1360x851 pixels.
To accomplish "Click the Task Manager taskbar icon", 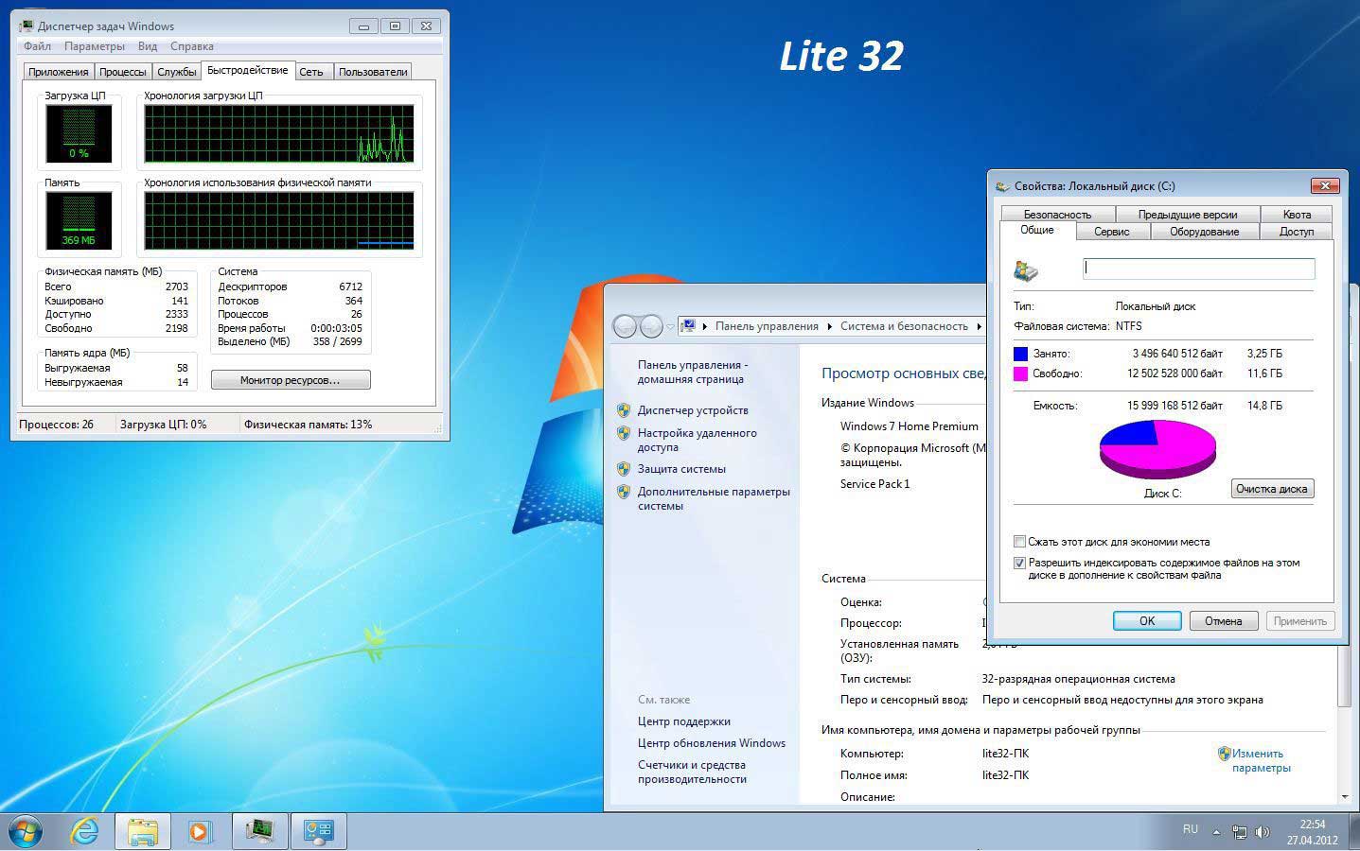I will (x=259, y=831).
